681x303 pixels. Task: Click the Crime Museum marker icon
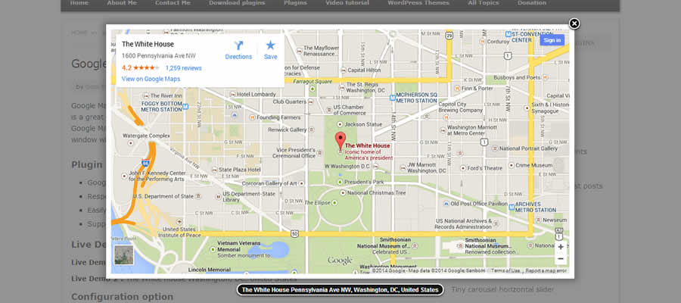pyautogui.click(x=512, y=165)
